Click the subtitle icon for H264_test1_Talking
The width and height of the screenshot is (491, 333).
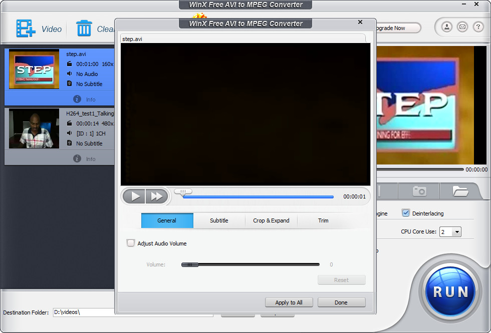tap(69, 143)
